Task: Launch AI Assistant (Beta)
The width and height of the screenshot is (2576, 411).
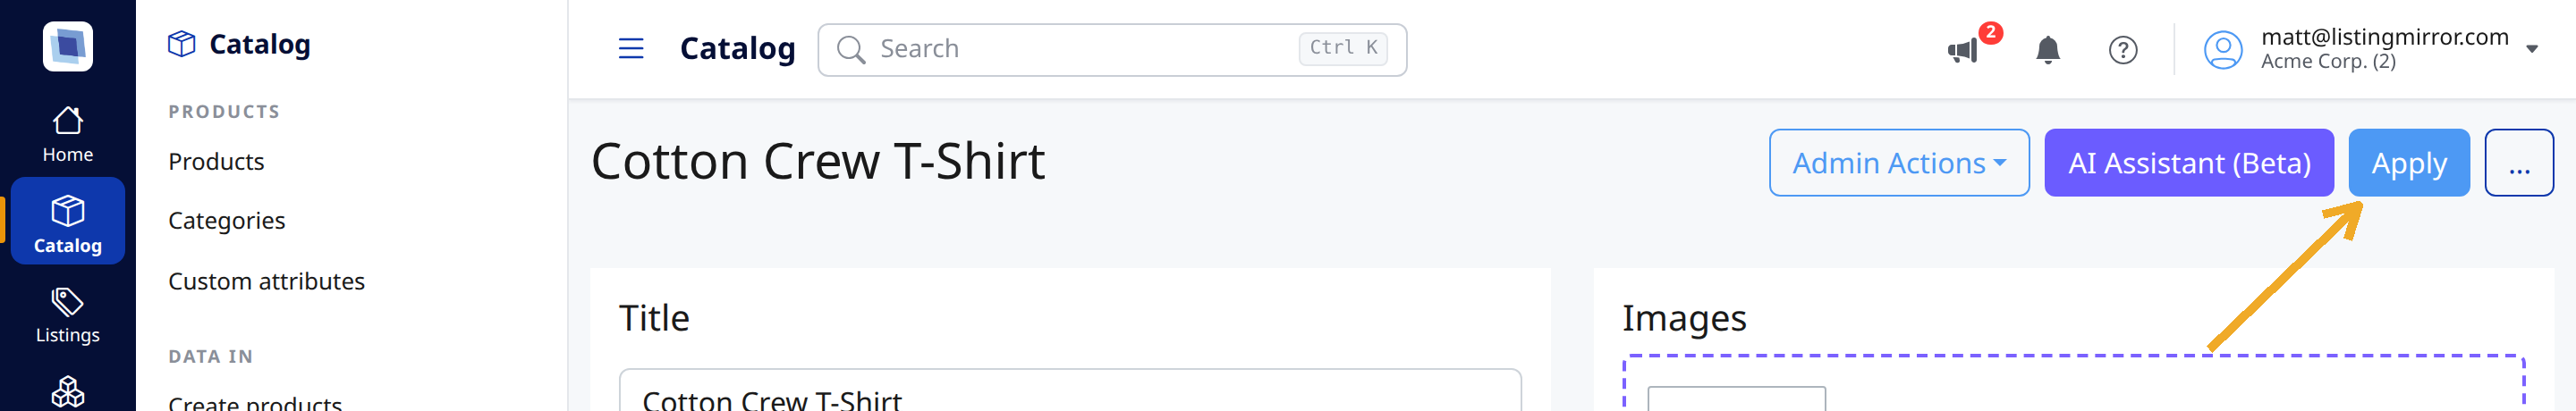Action: (2188, 162)
